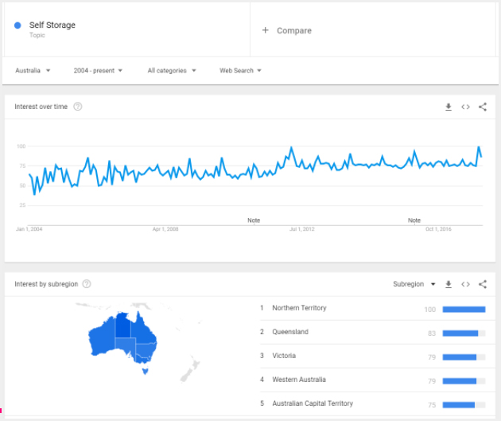Open the Australia country dropdown
Image resolution: width=501 pixels, height=421 pixels.
click(33, 70)
